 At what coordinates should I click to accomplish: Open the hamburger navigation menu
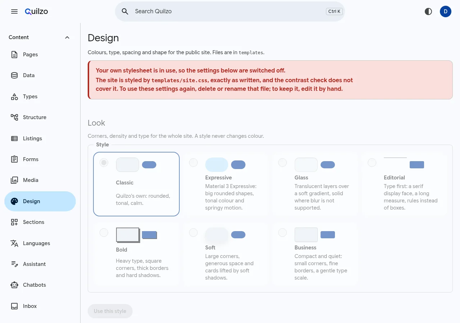point(14,11)
